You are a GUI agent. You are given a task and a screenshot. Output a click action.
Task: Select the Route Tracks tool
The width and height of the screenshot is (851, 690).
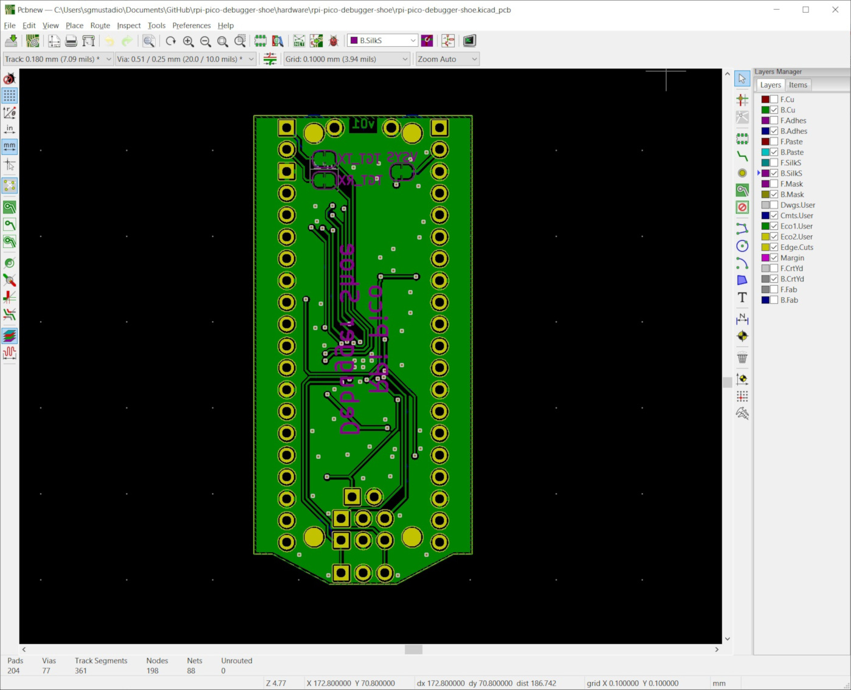coord(742,156)
